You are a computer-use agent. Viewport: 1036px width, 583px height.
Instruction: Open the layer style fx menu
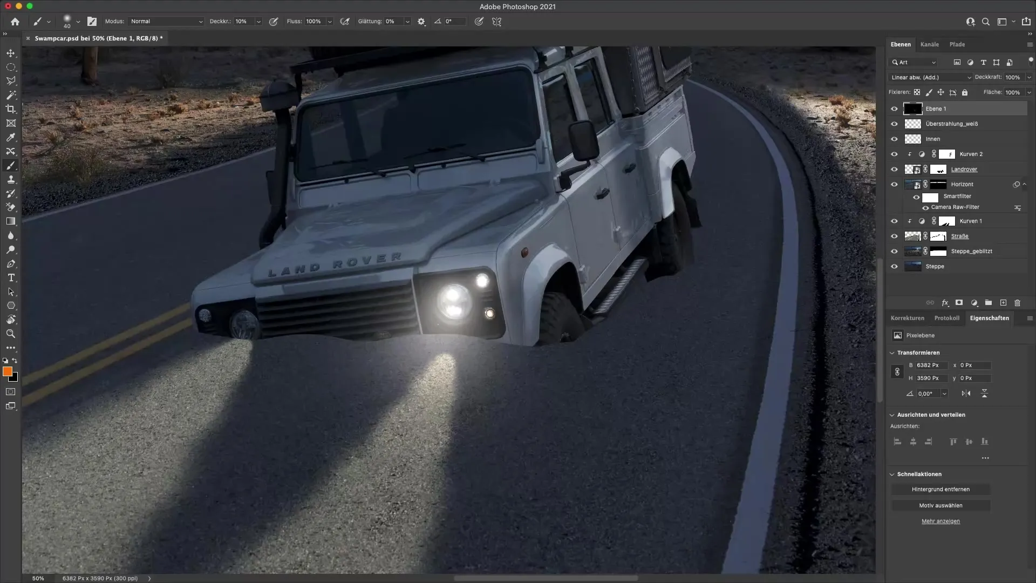tap(945, 303)
